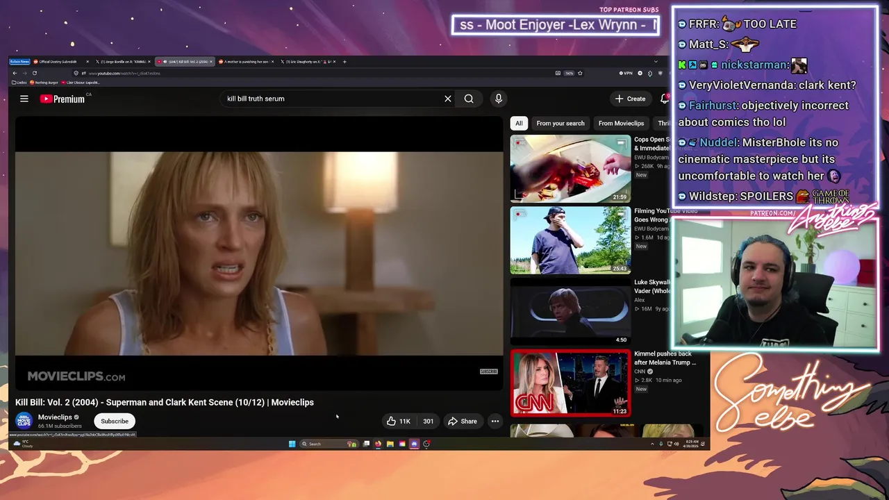The image size is (889, 500).
Task: Open Firefox from the taskbar
Action: tap(378, 444)
